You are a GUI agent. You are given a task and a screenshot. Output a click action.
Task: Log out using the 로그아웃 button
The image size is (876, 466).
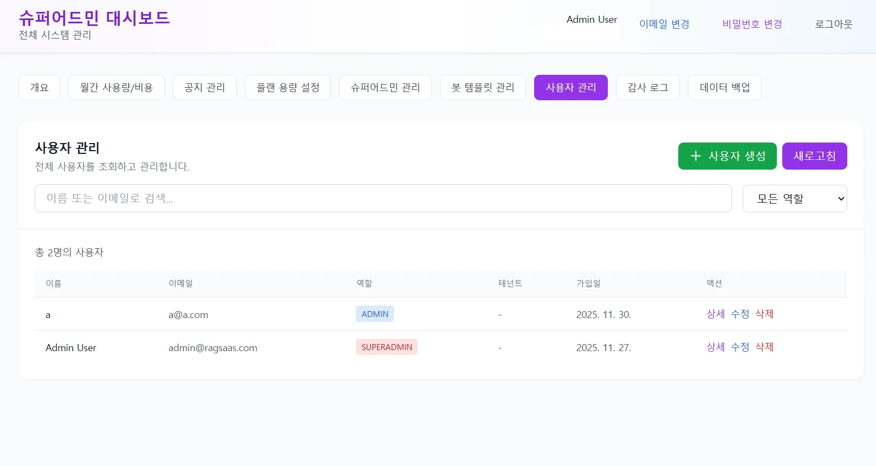tap(833, 24)
